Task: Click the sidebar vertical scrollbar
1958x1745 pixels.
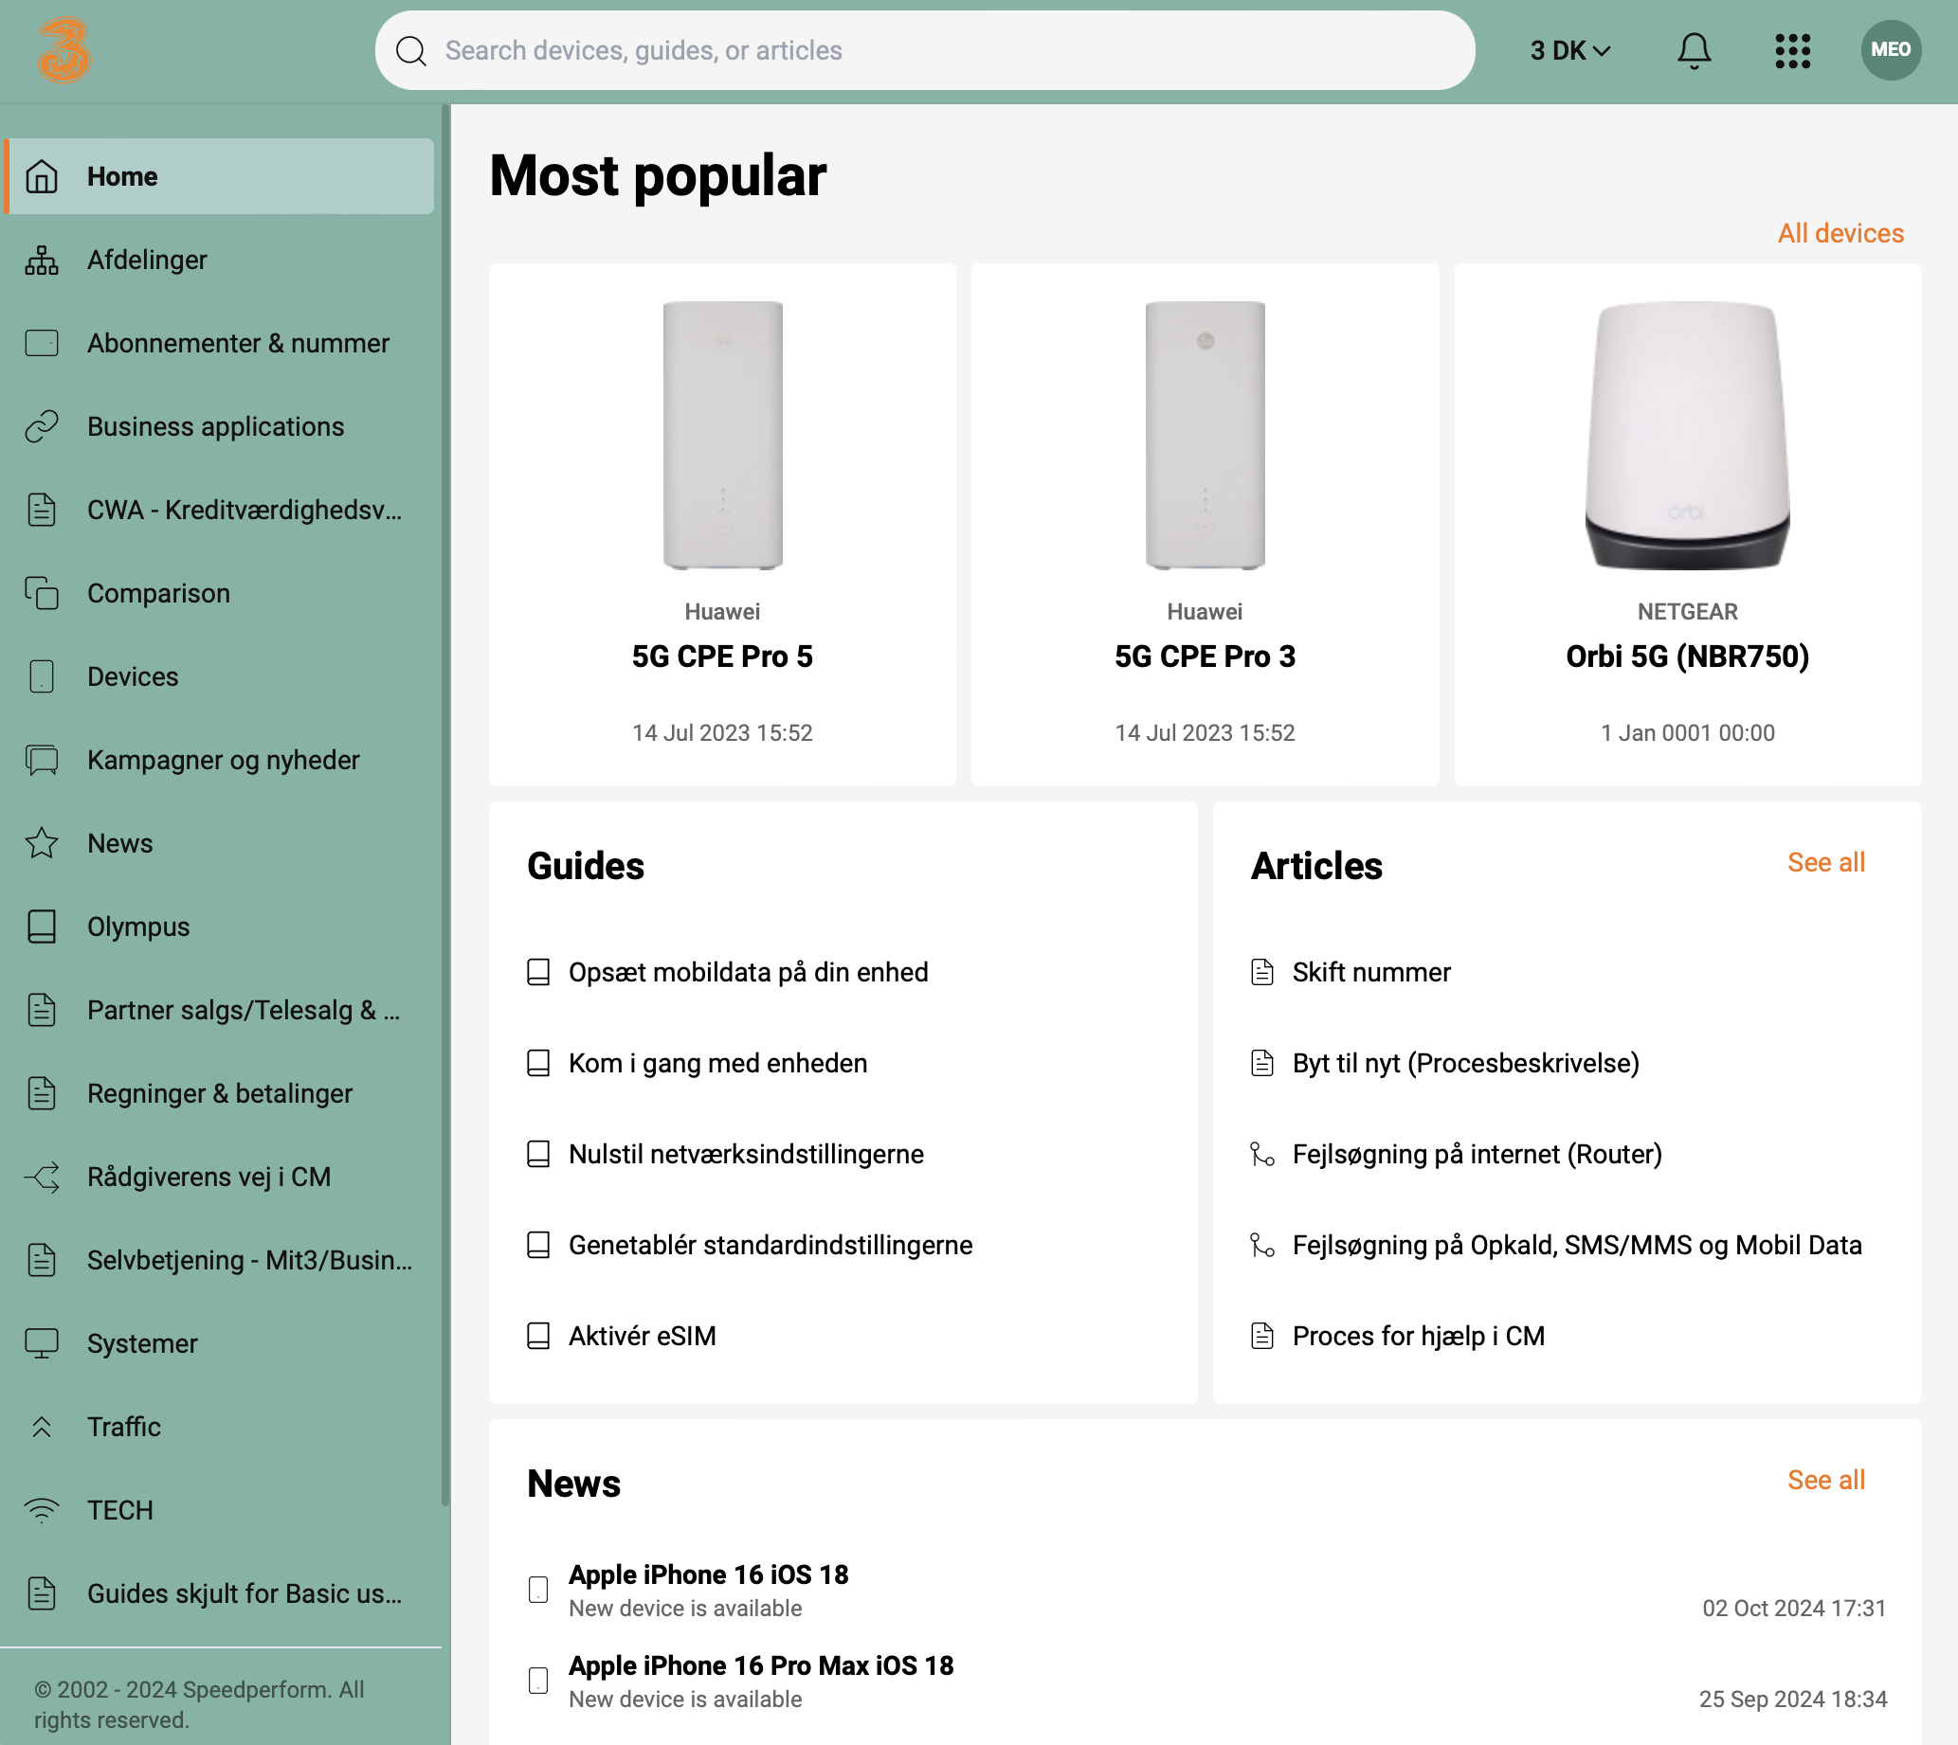Action: (445, 805)
